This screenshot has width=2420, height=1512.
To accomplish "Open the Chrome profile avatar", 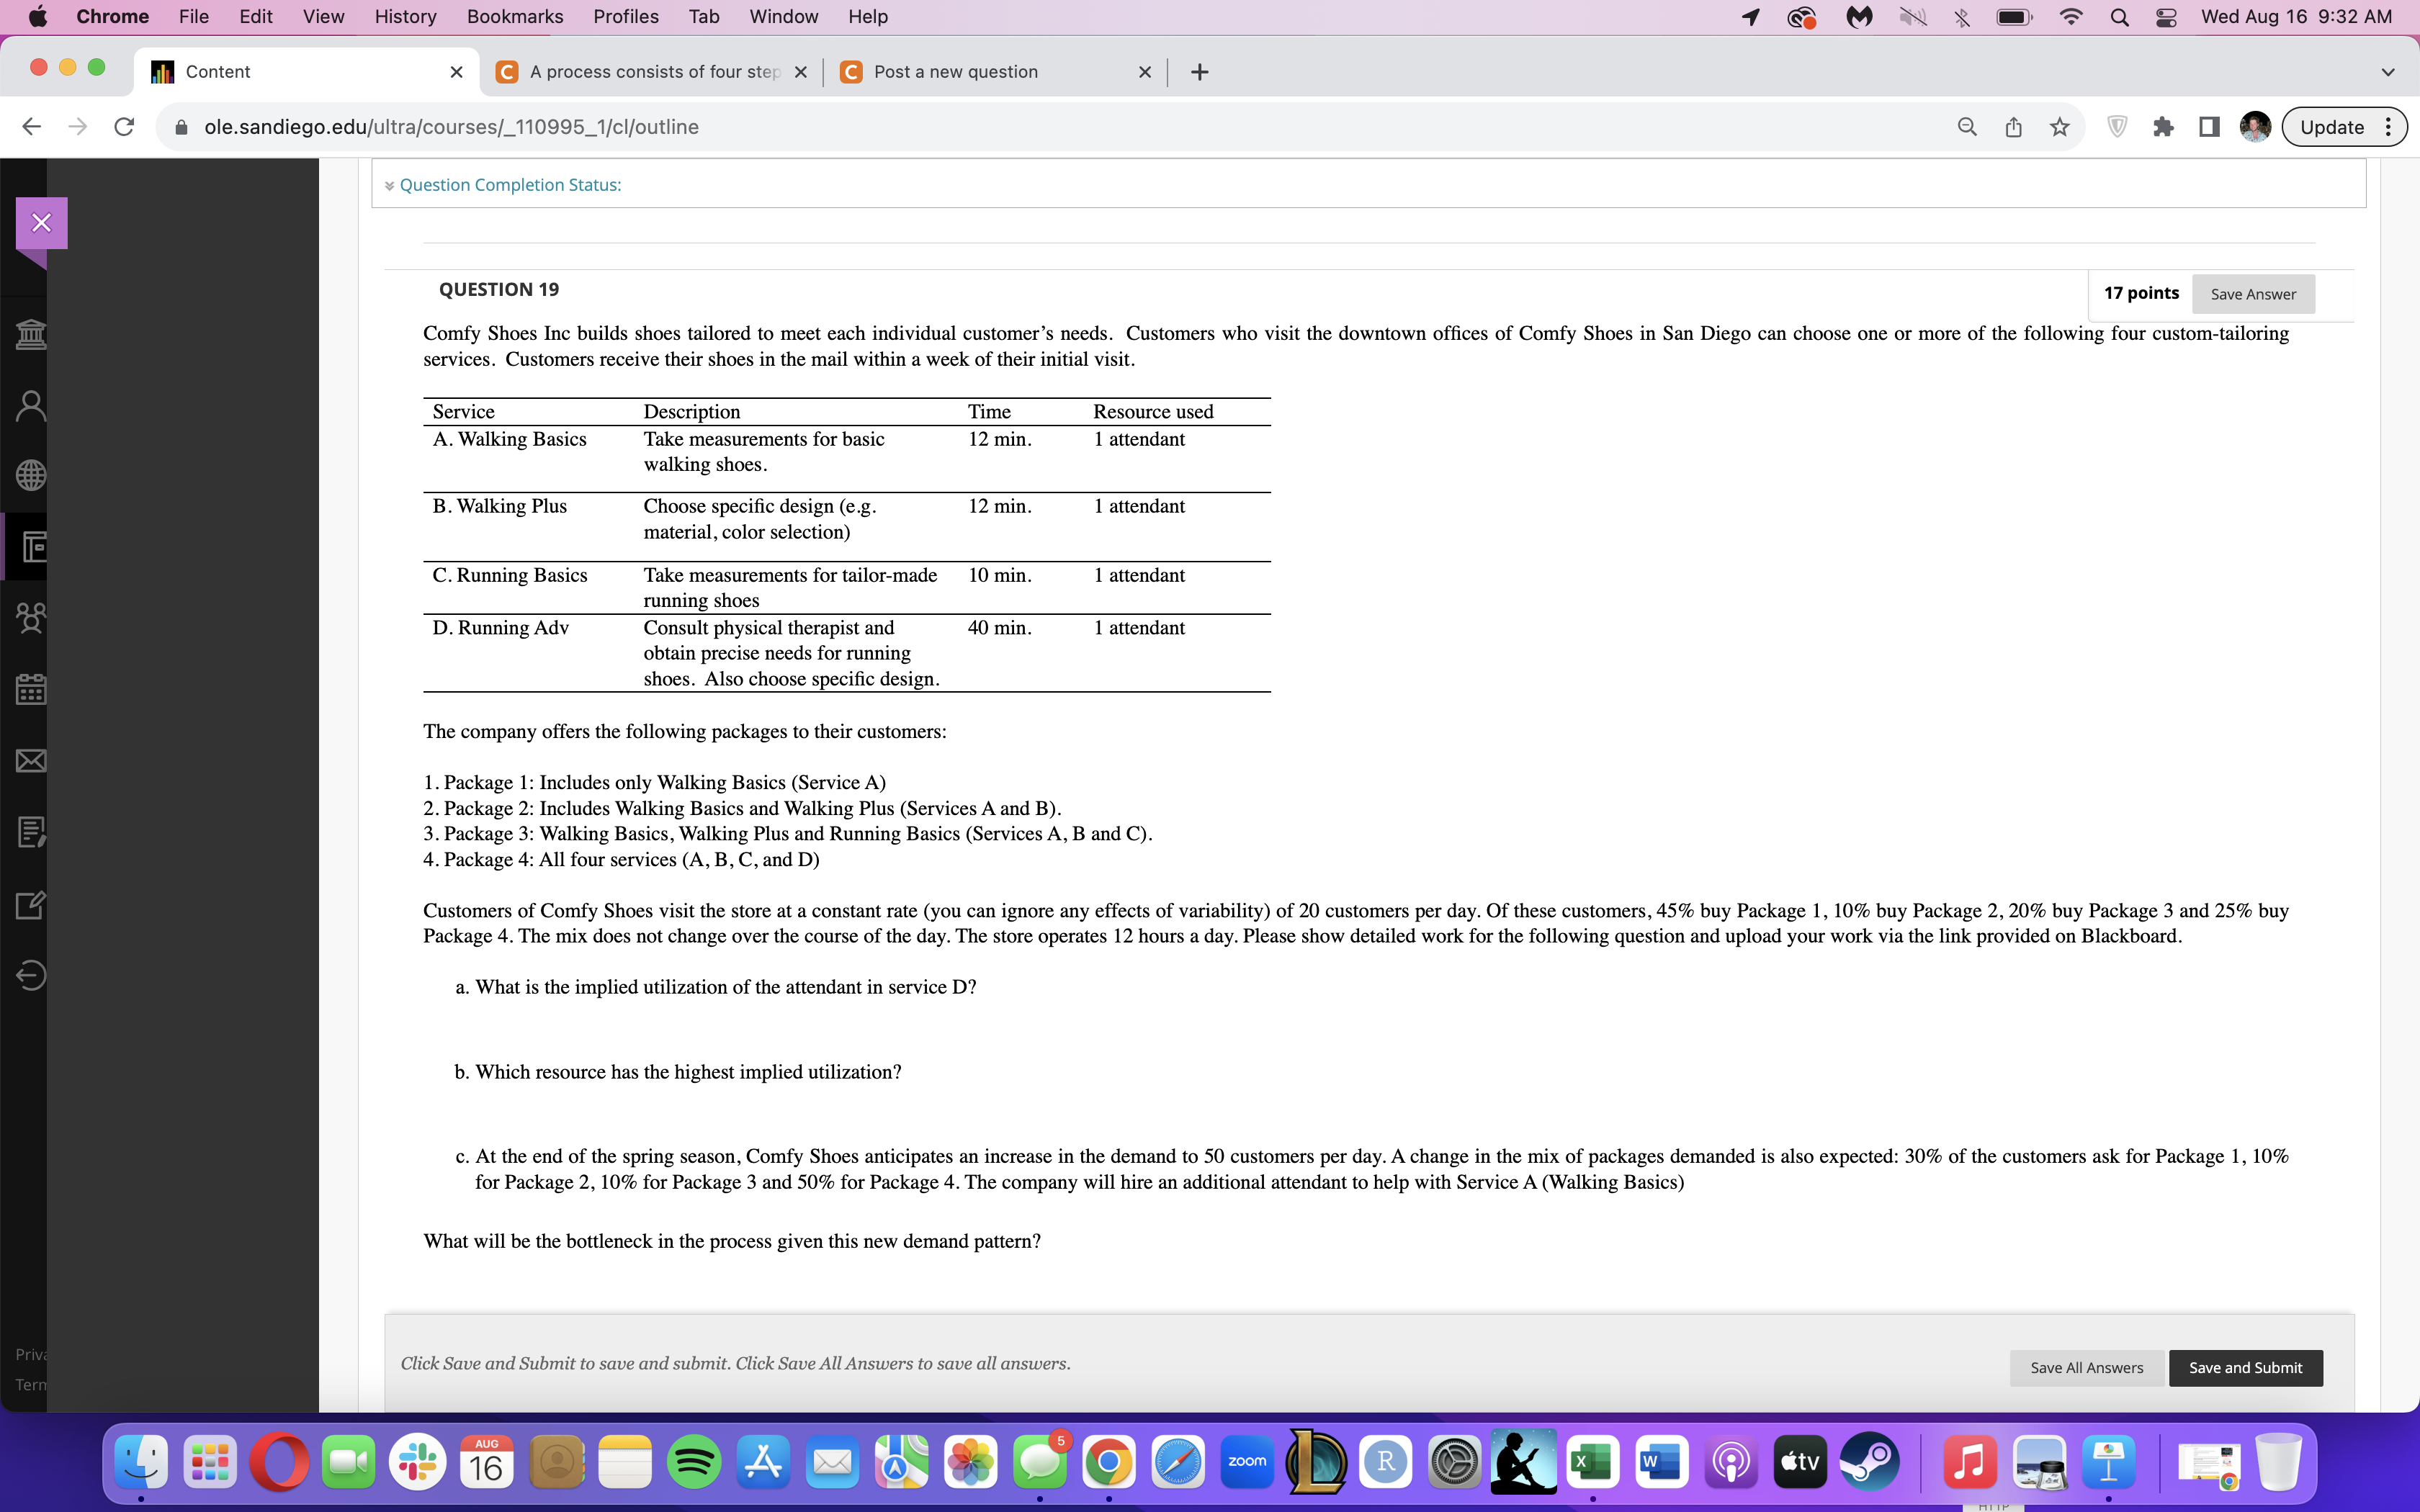I will click(x=2255, y=127).
